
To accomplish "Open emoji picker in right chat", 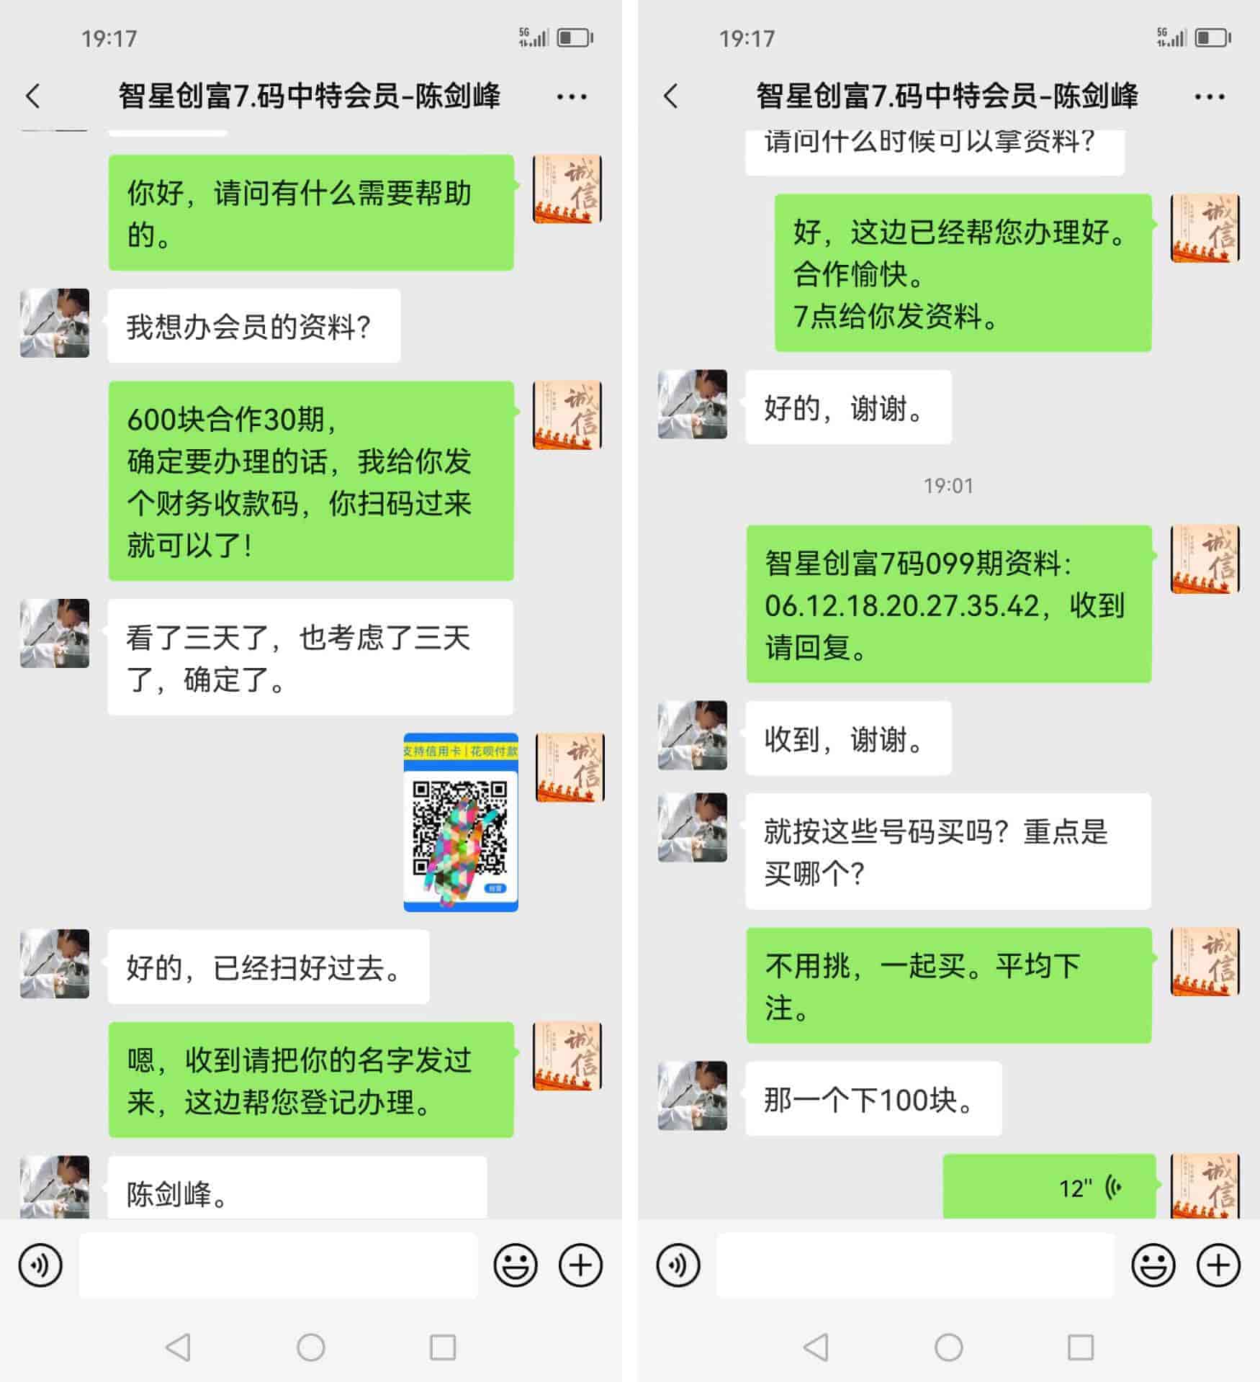I will point(1153,1265).
